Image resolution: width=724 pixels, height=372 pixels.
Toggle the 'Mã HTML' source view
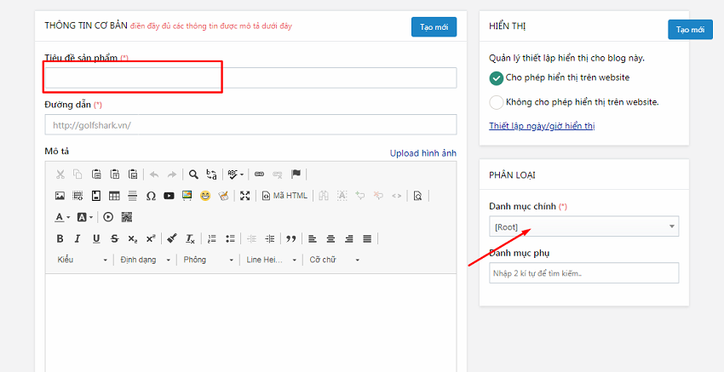pos(284,196)
